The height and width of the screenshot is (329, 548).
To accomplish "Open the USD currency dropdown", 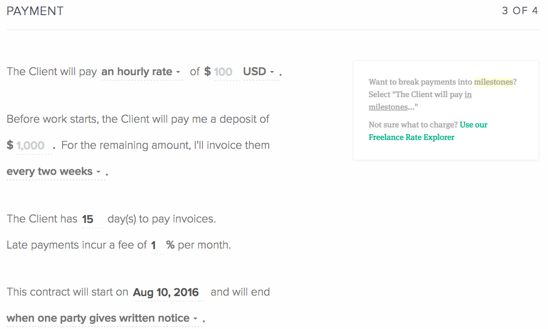I will 255,72.
